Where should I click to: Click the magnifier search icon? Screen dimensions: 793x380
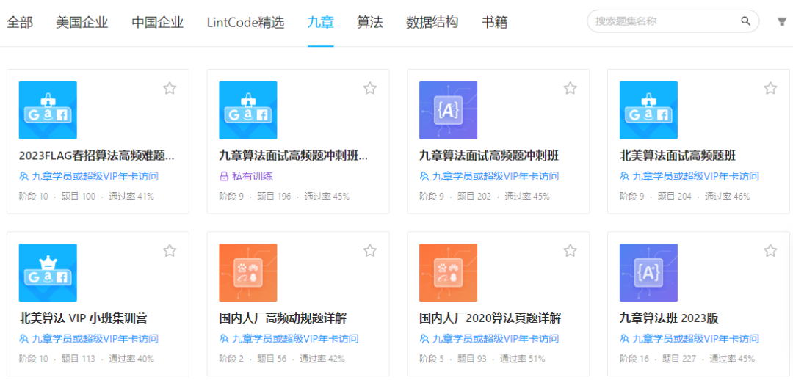tap(745, 21)
